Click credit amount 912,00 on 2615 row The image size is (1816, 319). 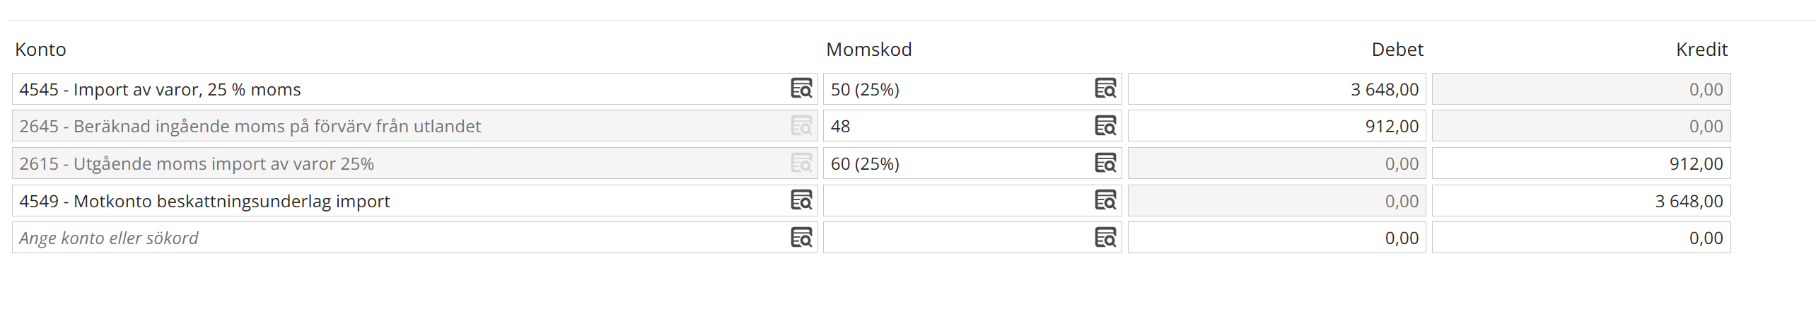pos(1581,163)
